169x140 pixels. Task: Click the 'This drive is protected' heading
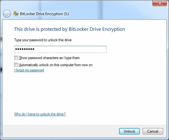tap(70, 29)
